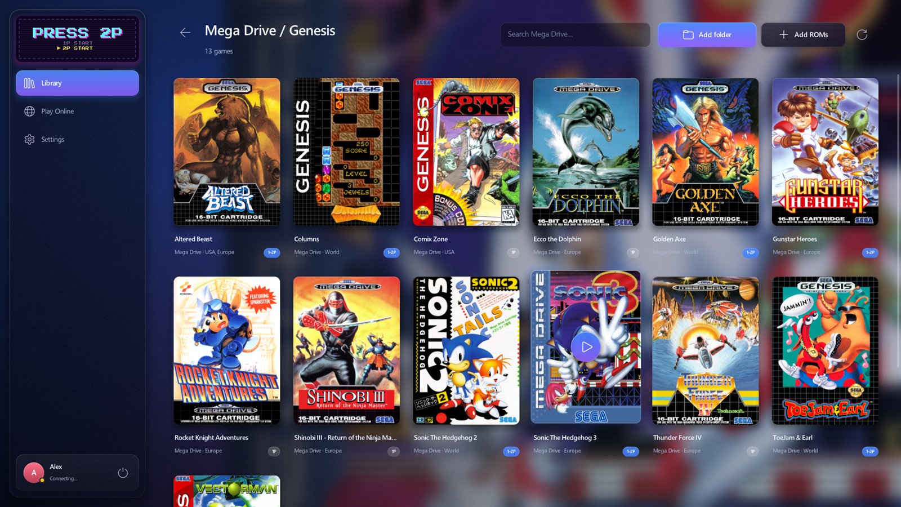Click the Add folder button
The image size is (901, 507).
tap(707, 35)
